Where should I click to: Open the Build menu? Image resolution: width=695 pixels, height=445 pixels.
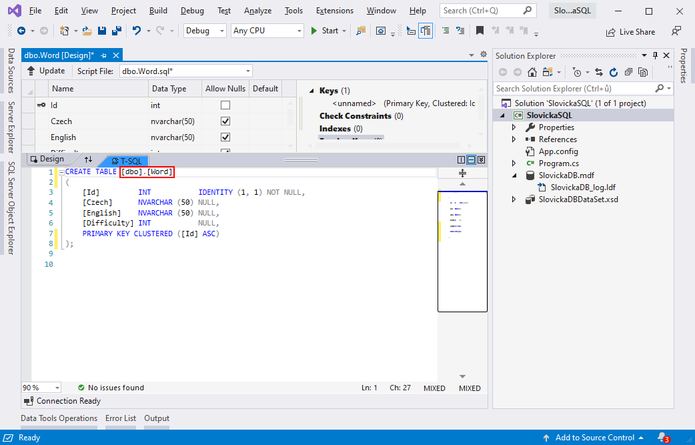click(158, 11)
